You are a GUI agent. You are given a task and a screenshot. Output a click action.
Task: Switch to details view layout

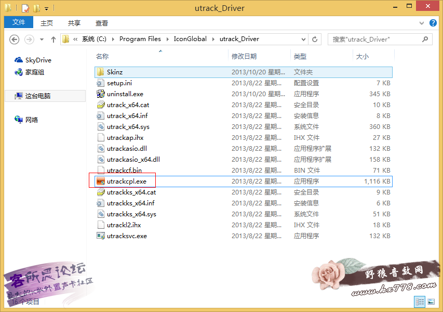point(420,302)
